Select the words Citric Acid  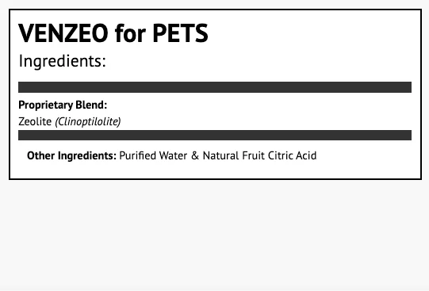point(292,155)
